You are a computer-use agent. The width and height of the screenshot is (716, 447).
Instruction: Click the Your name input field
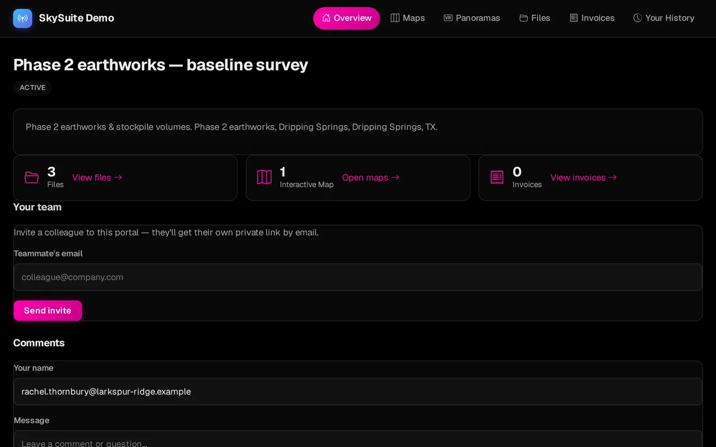point(358,392)
